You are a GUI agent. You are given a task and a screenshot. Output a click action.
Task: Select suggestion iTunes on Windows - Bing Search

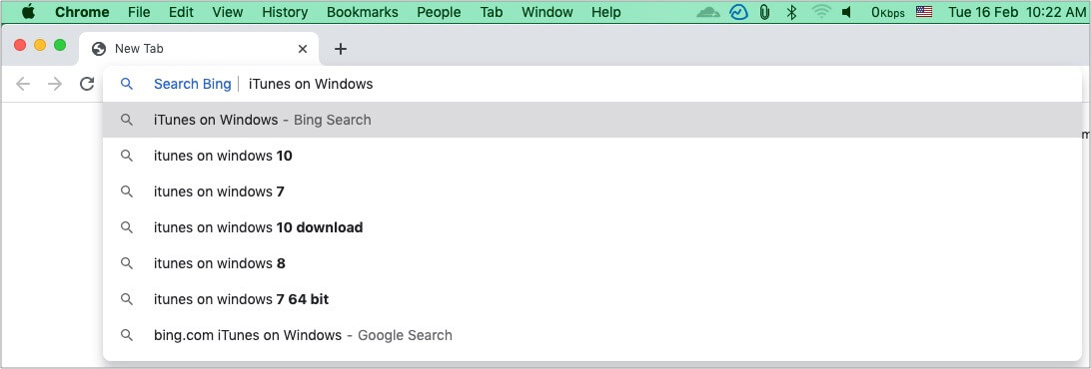tap(592, 120)
